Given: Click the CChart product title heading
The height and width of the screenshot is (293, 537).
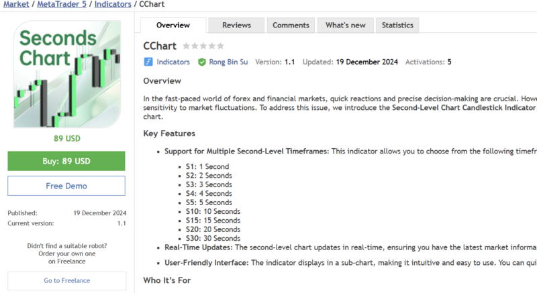Looking at the screenshot, I should [160, 46].
